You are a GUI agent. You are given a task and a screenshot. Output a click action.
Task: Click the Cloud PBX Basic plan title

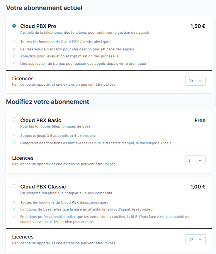(41, 120)
